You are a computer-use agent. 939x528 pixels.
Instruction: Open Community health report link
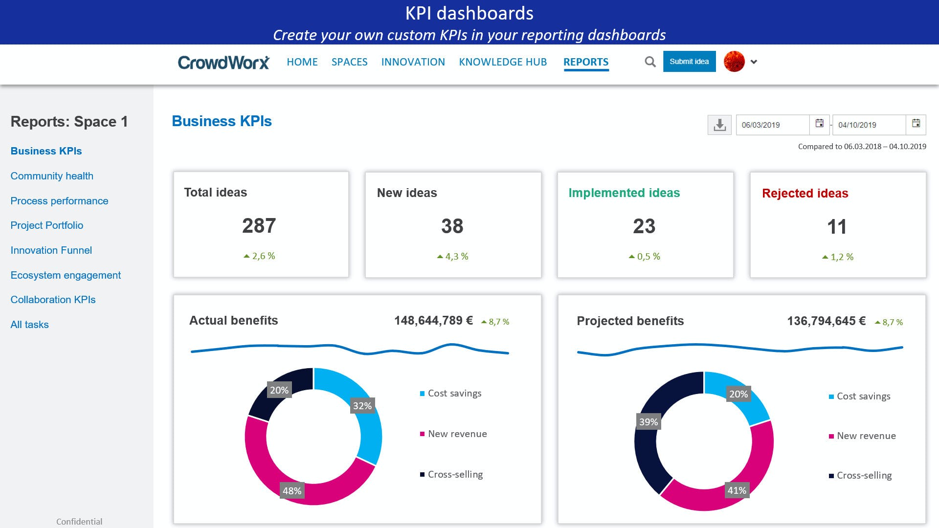click(52, 176)
